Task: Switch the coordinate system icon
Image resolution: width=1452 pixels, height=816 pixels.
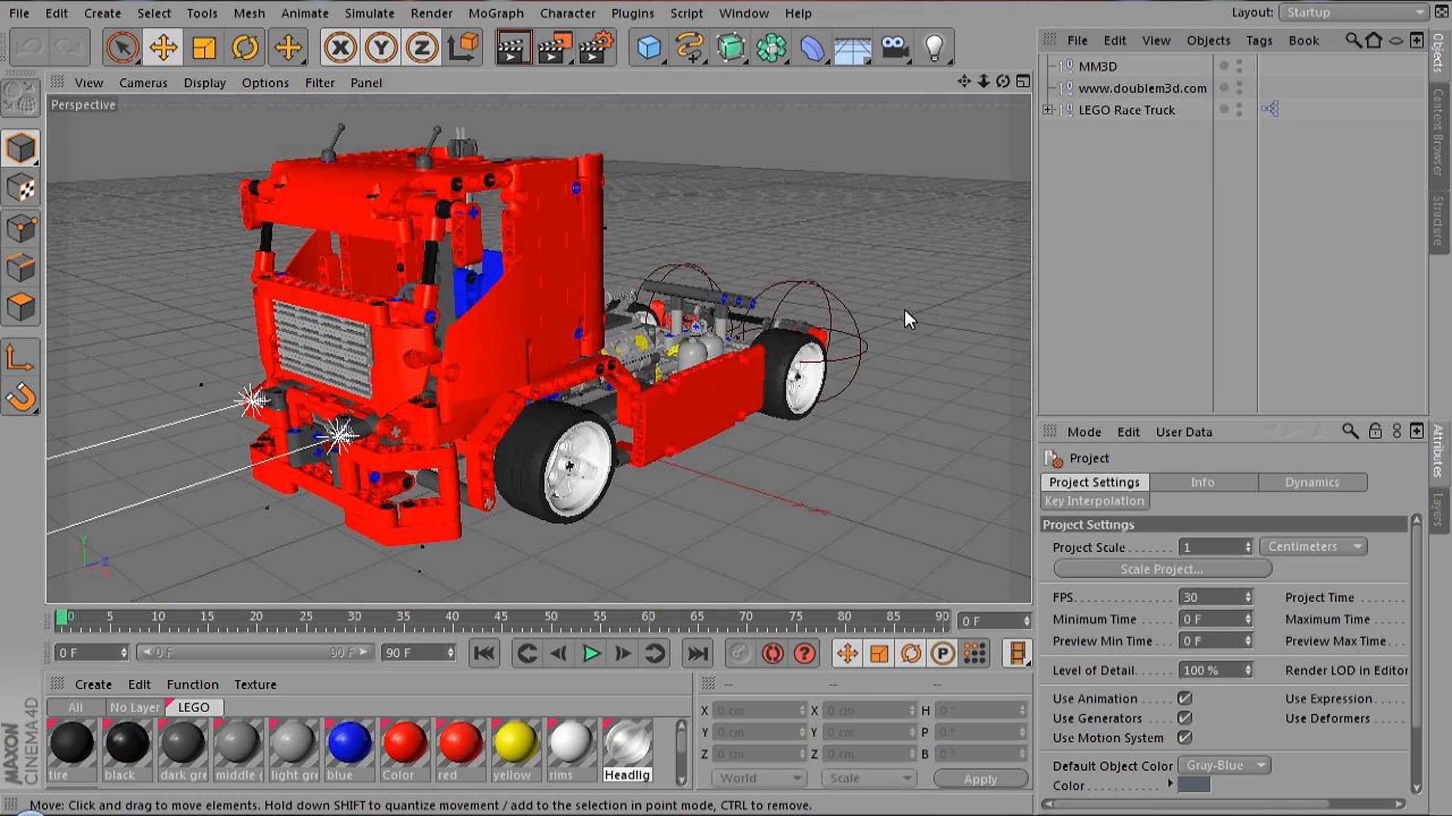Action: [463, 47]
